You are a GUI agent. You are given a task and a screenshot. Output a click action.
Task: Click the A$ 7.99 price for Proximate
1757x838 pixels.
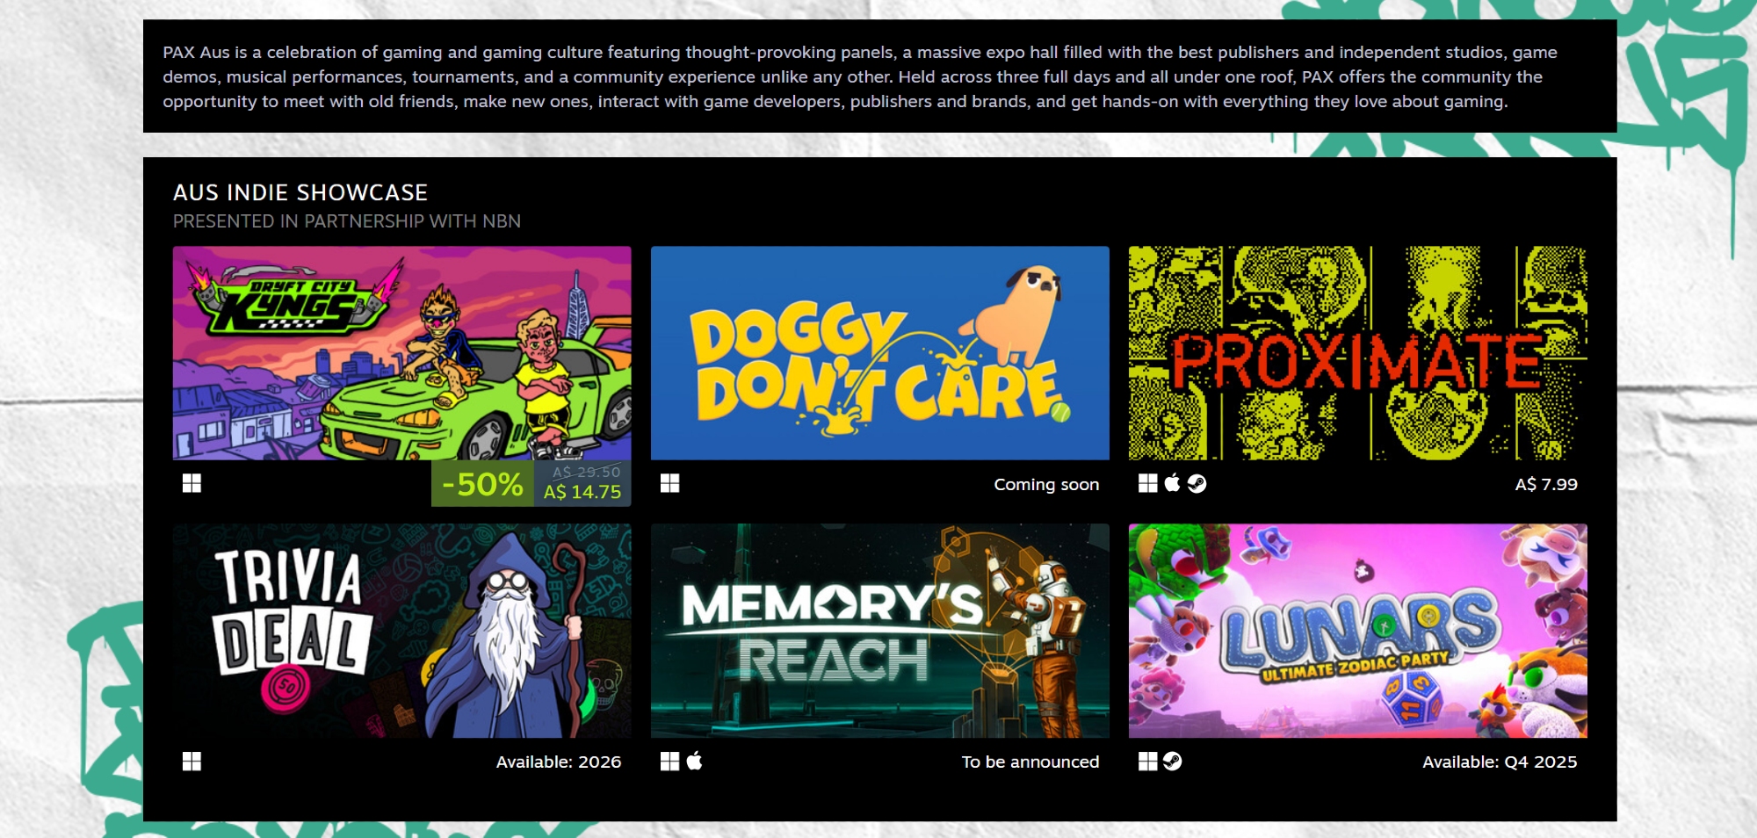coord(1545,484)
